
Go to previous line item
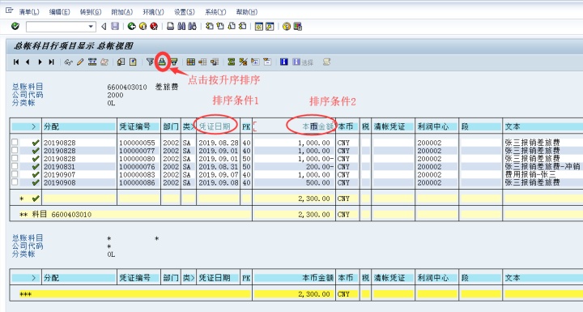pos(28,62)
